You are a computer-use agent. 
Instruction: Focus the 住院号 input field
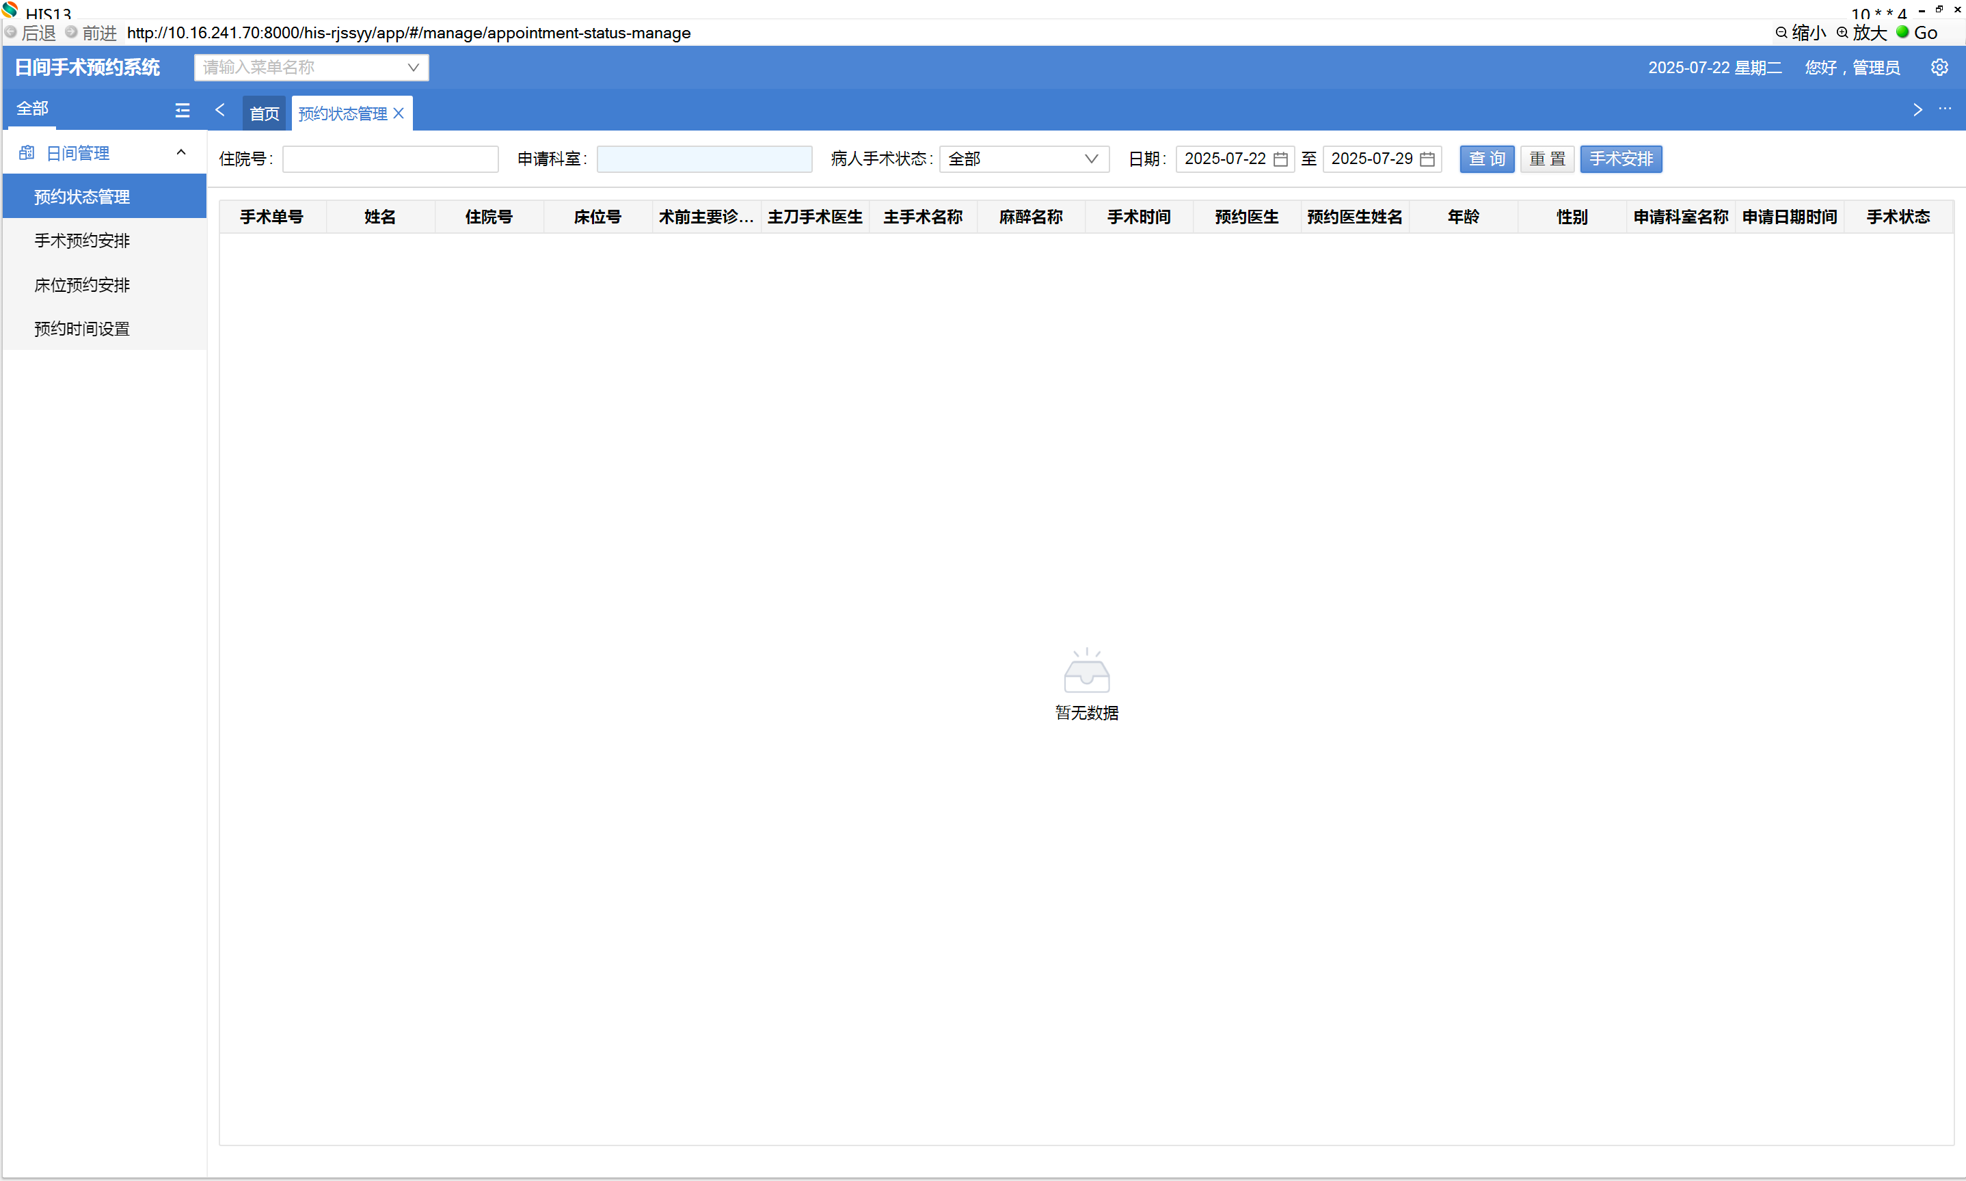point(390,159)
